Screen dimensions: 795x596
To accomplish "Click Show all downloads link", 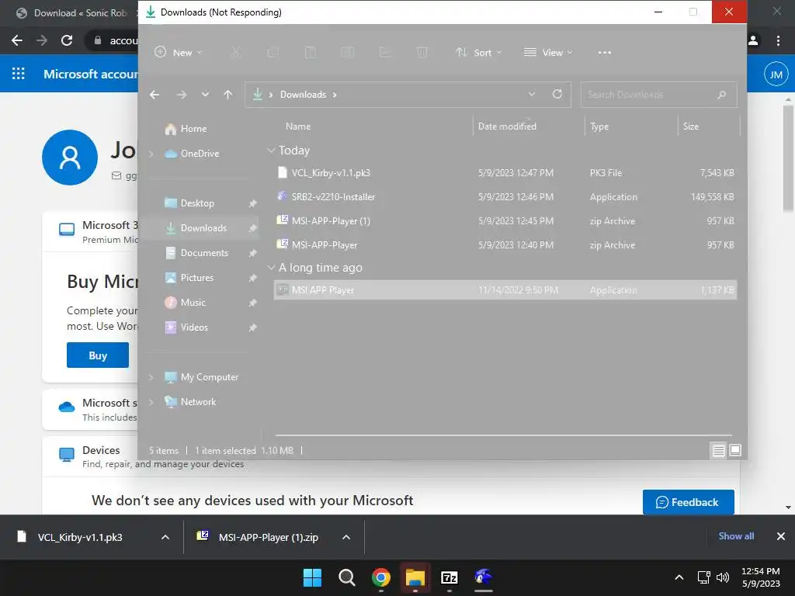I will 736,536.
